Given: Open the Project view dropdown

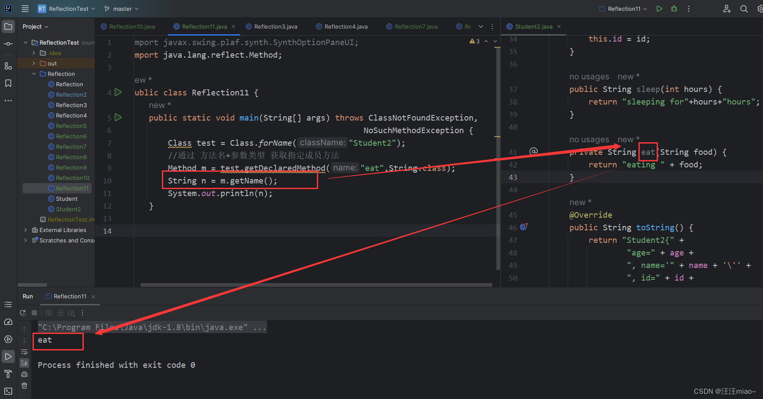Looking at the screenshot, I should [x=36, y=26].
